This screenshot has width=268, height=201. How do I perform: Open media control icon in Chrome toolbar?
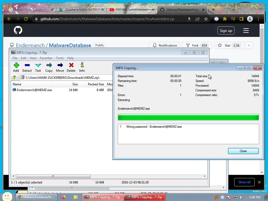(x=233, y=19)
